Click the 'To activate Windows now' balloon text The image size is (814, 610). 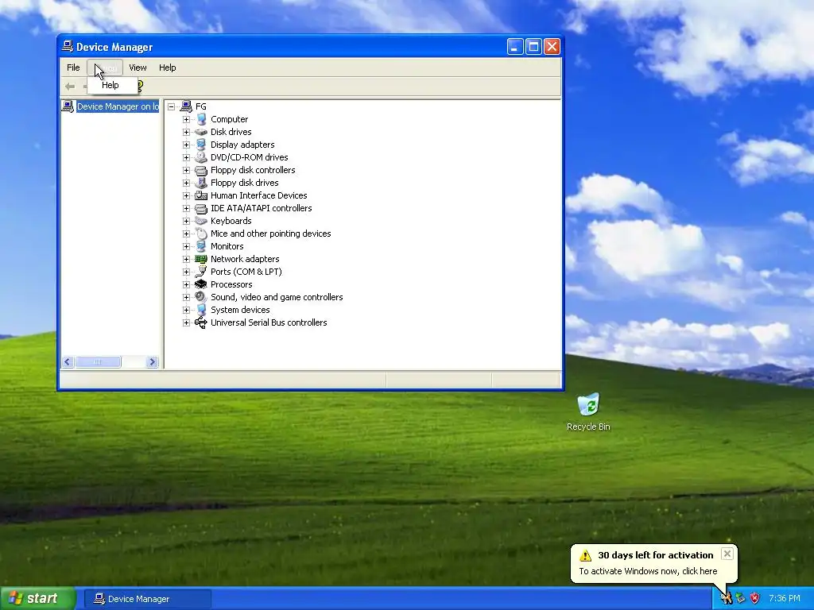(648, 571)
